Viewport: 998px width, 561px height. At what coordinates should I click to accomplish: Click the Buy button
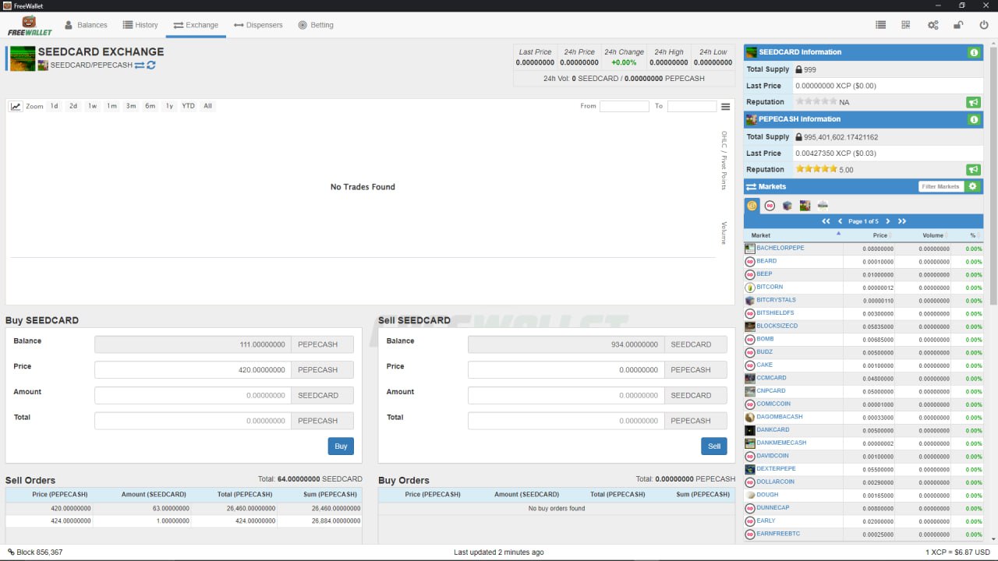click(341, 446)
